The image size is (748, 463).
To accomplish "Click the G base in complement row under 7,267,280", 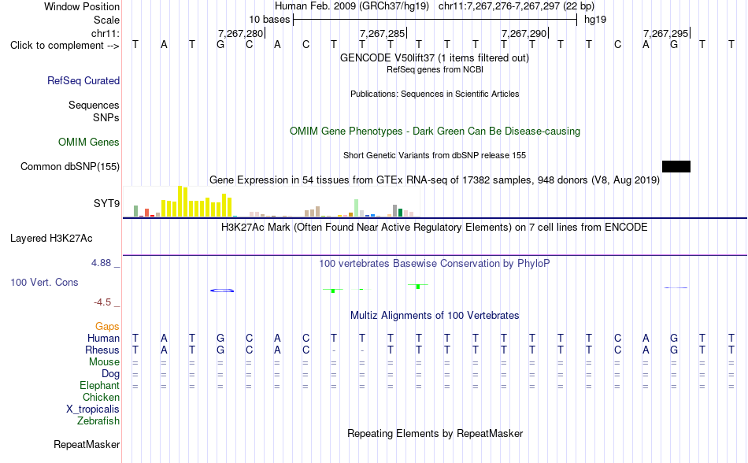I will [220, 45].
